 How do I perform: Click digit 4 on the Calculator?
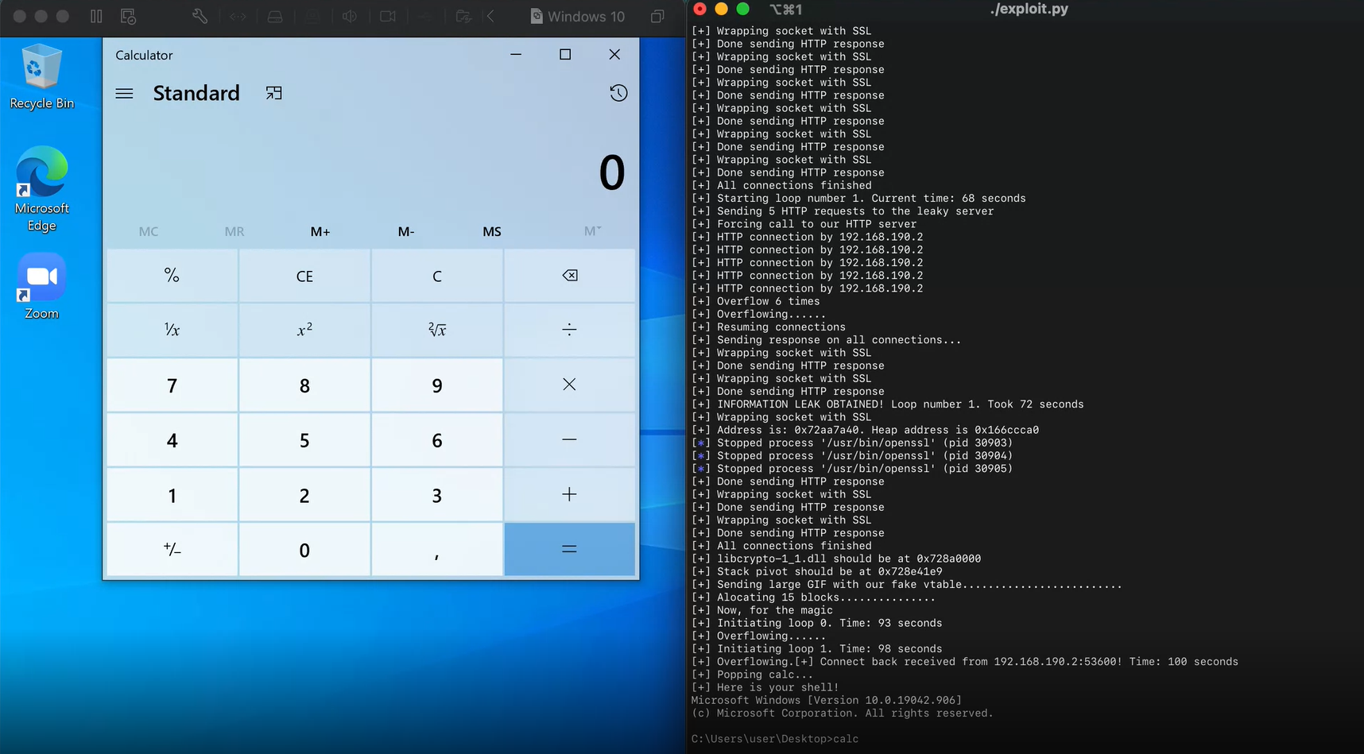coord(172,439)
